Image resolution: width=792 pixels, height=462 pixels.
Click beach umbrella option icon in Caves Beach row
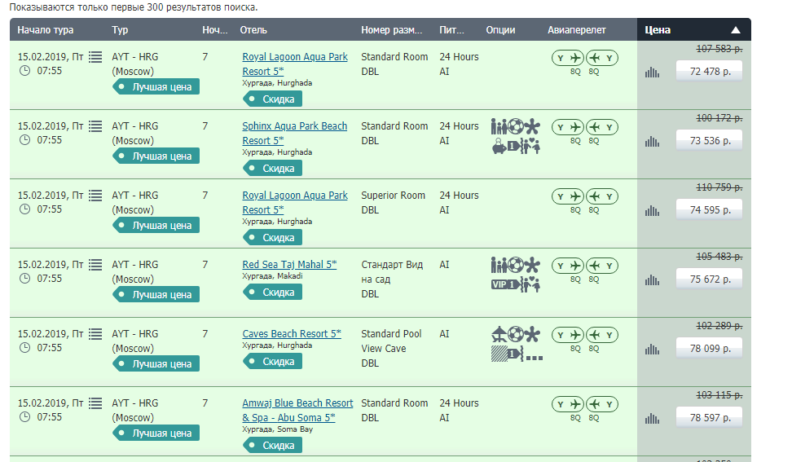[499, 334]
